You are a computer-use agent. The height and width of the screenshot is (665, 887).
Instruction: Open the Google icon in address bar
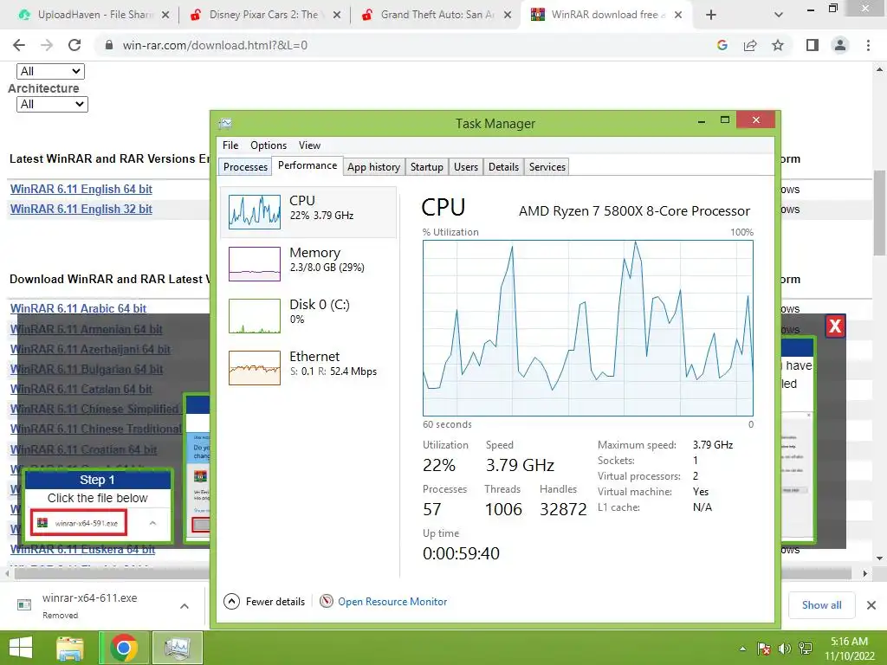(x=722, y=45)
